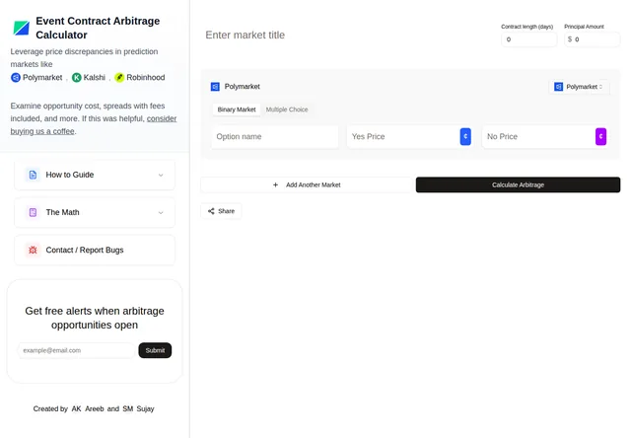Focus the Contract length (days) field
Screen dimensions: 631x438
point(528,39)
